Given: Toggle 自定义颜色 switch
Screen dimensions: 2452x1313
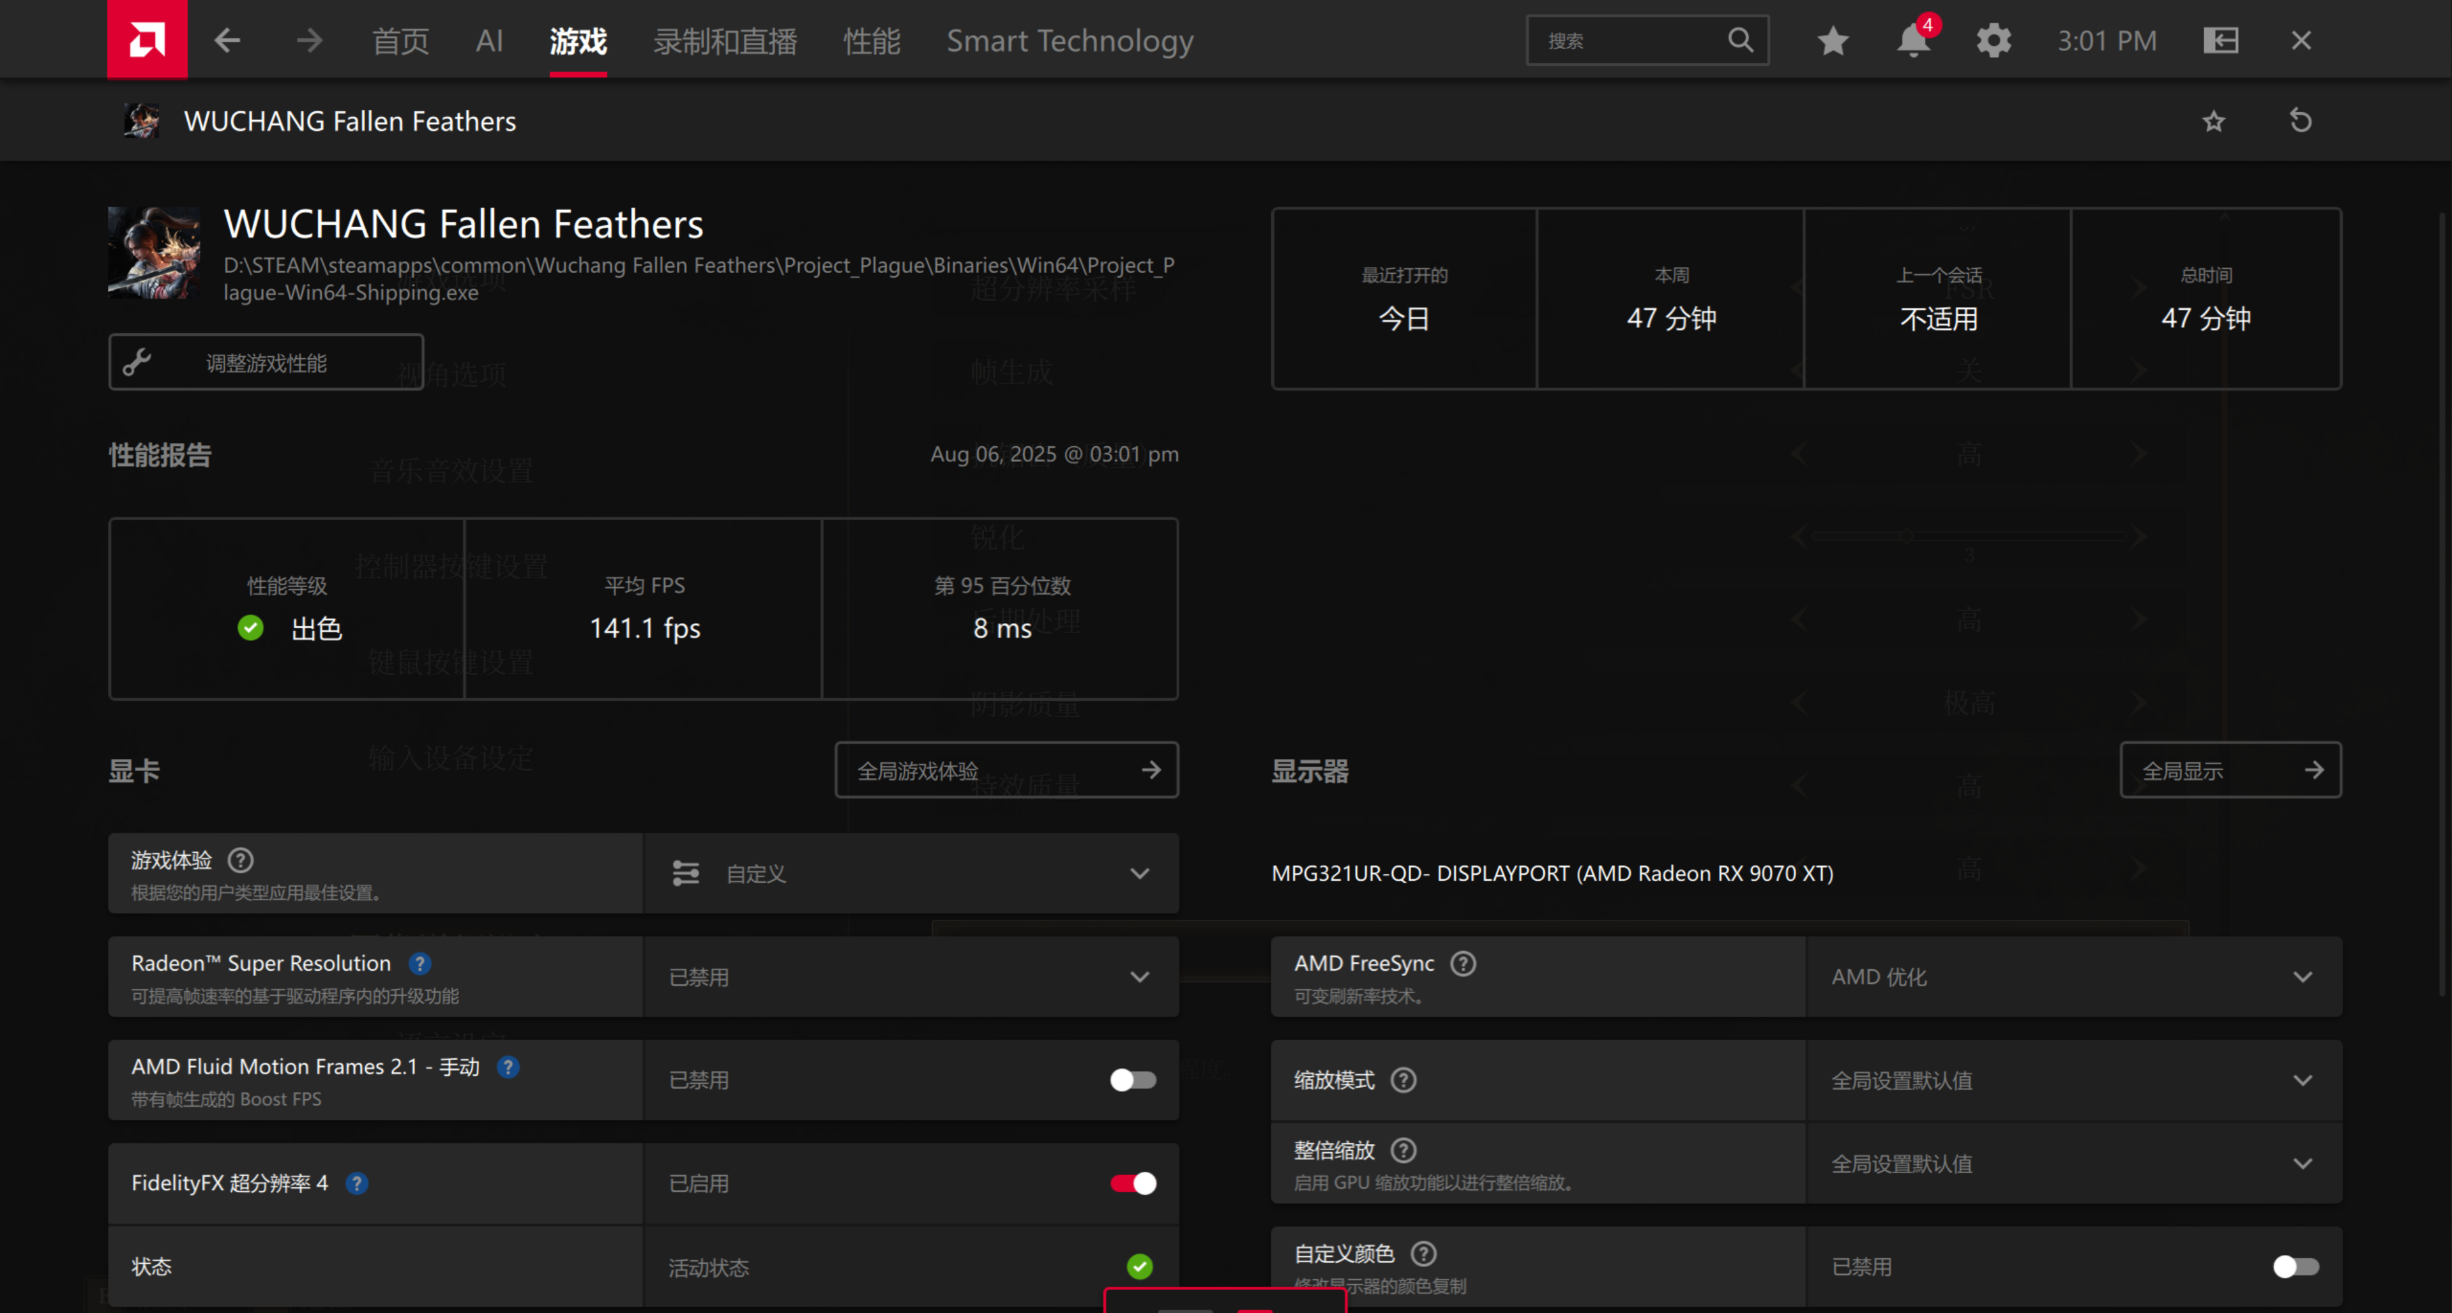Looking at the screenshot, I should (2295, 1266).
